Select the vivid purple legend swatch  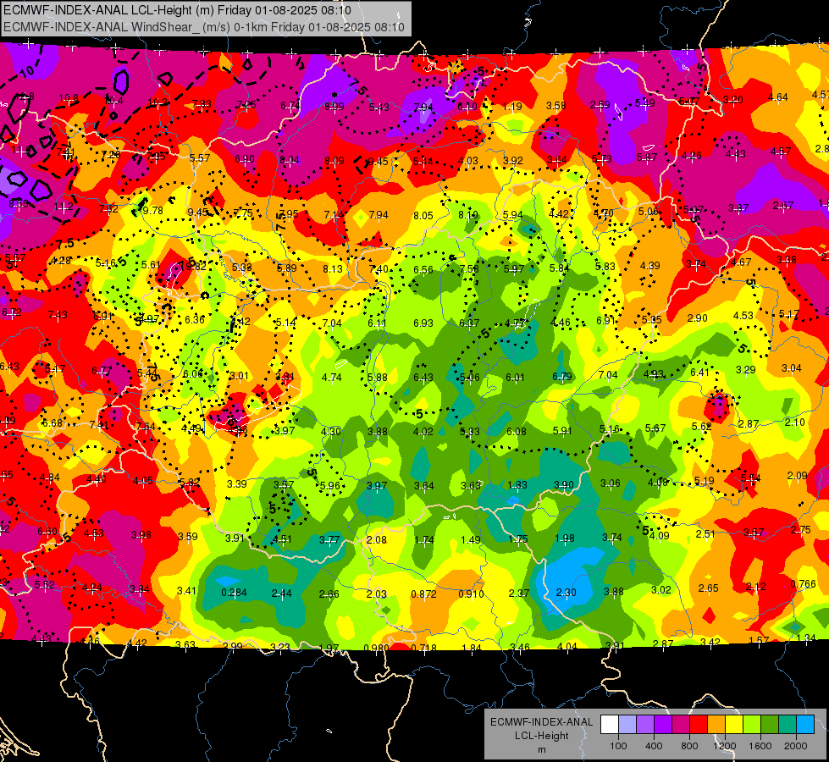click(x=663, y=725)
